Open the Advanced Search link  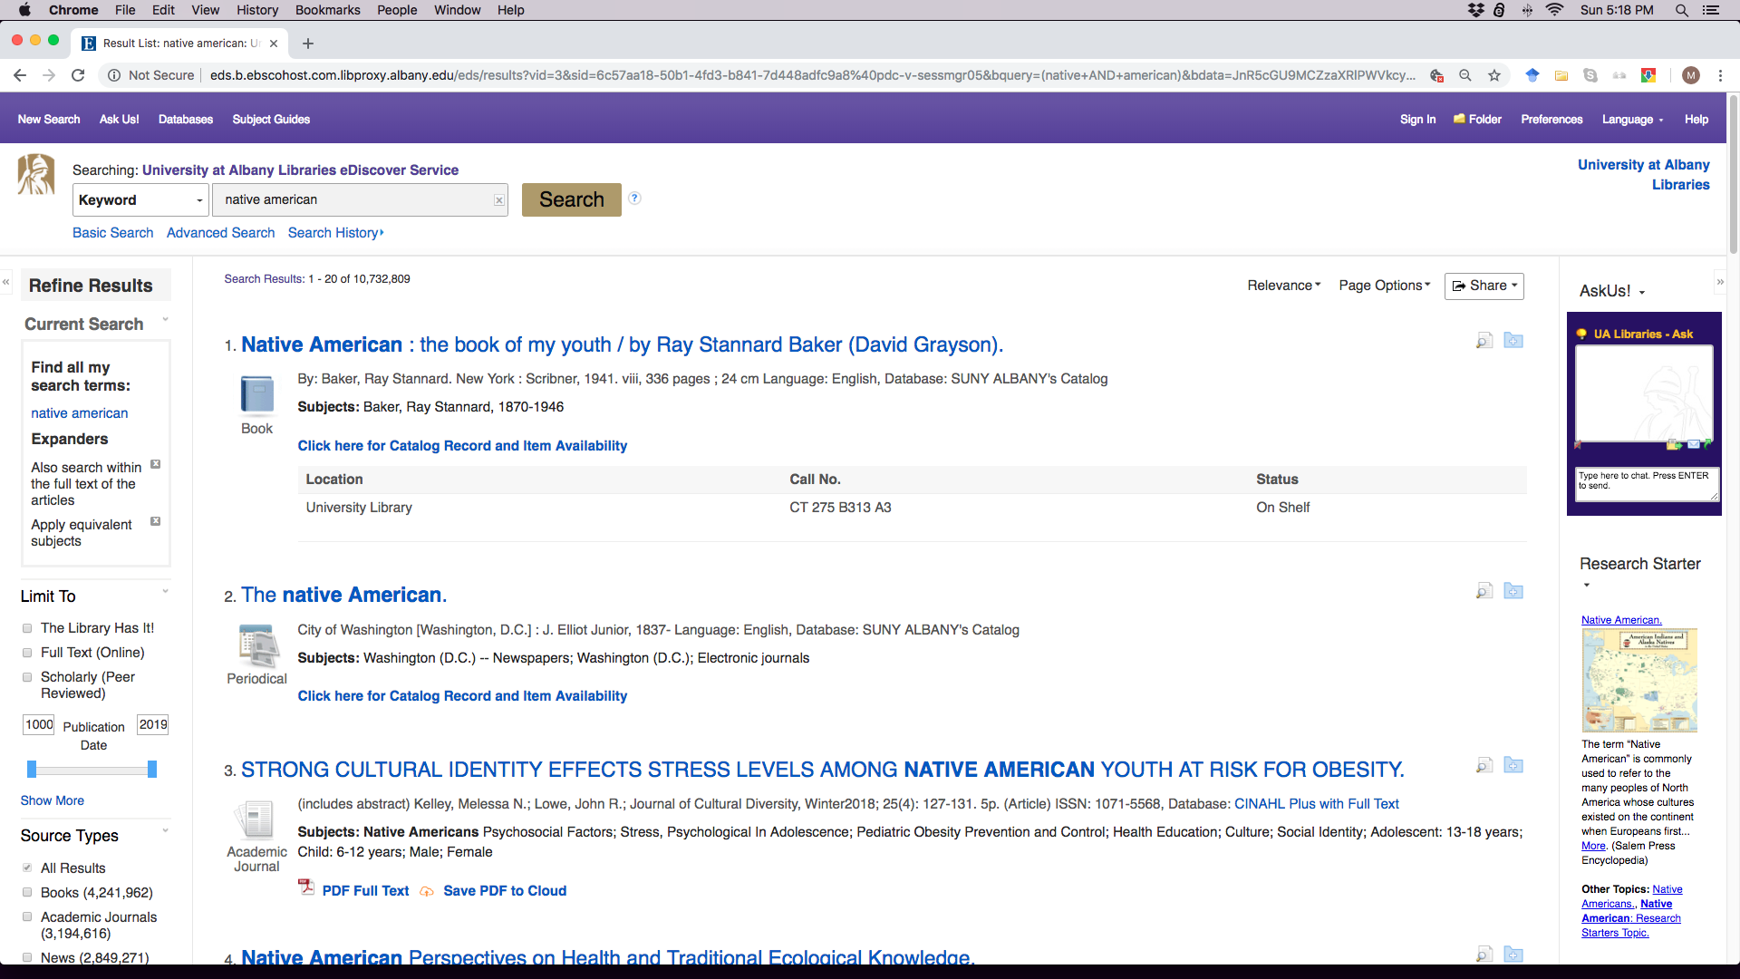[x=220, y=233]
